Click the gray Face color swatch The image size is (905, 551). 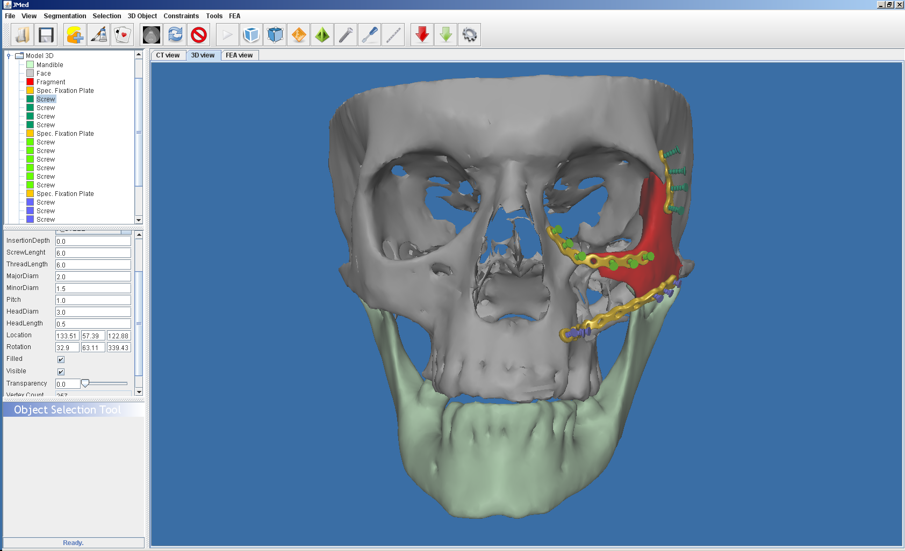point(30,73)
